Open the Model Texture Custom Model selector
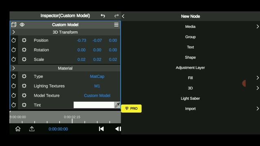 tap(97, 96)
